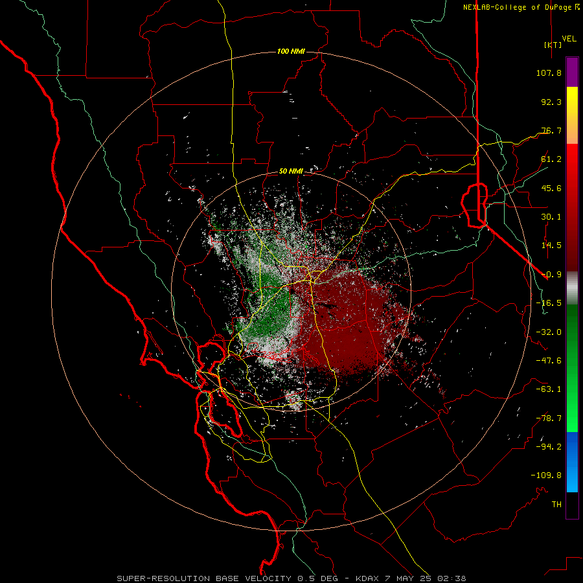Select the -63.1 velocity legend value
This screenshot has width=583, height=583.
coord(549,389)
